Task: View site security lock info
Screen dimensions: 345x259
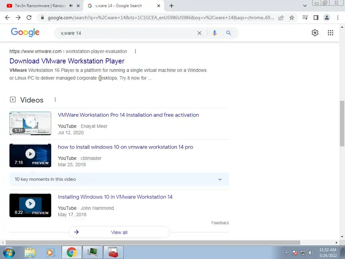Action: pyautogui.click(x=42, y=18)
